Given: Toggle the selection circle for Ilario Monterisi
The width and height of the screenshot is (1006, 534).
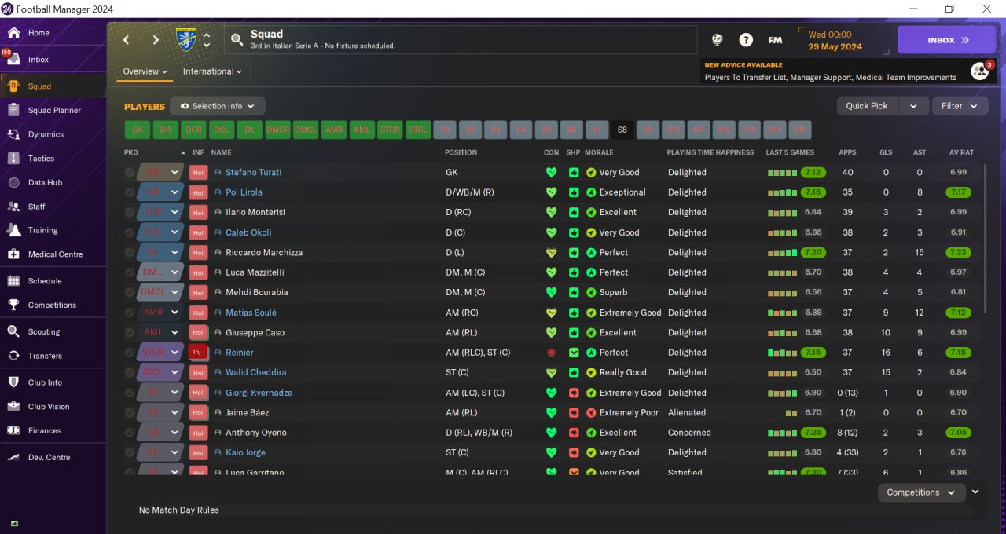Looking at the screenshot, I should pyautogui.click(x=130, y=213).
